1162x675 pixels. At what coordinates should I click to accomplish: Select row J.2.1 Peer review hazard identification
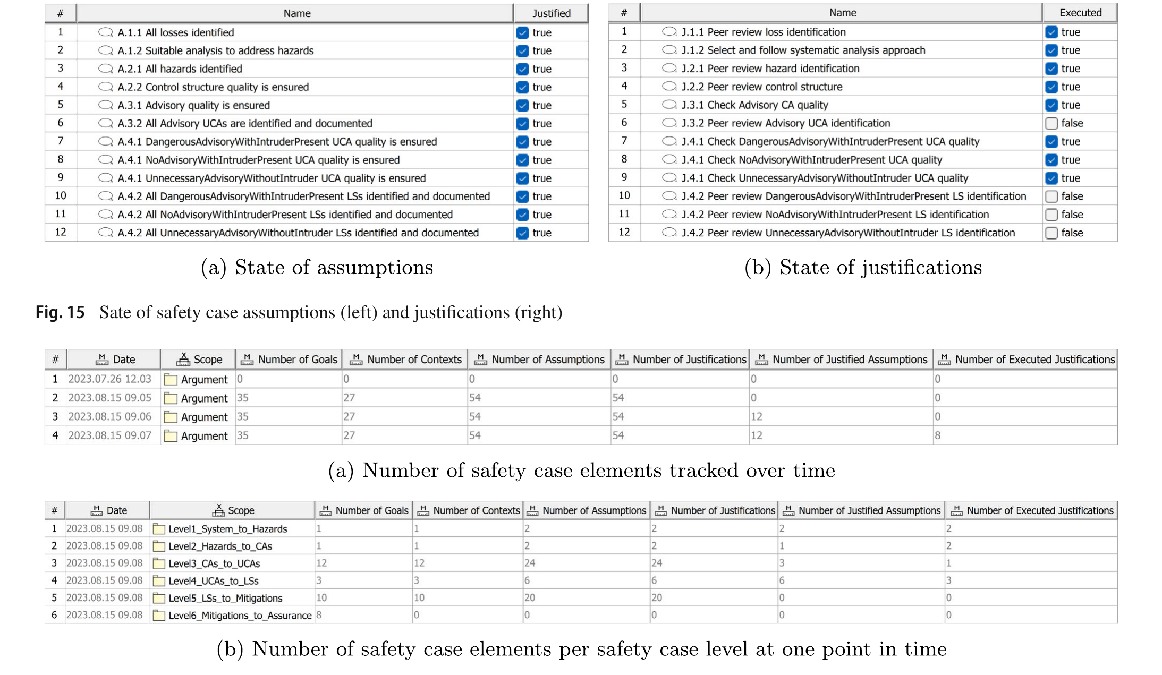pos(863,69)
